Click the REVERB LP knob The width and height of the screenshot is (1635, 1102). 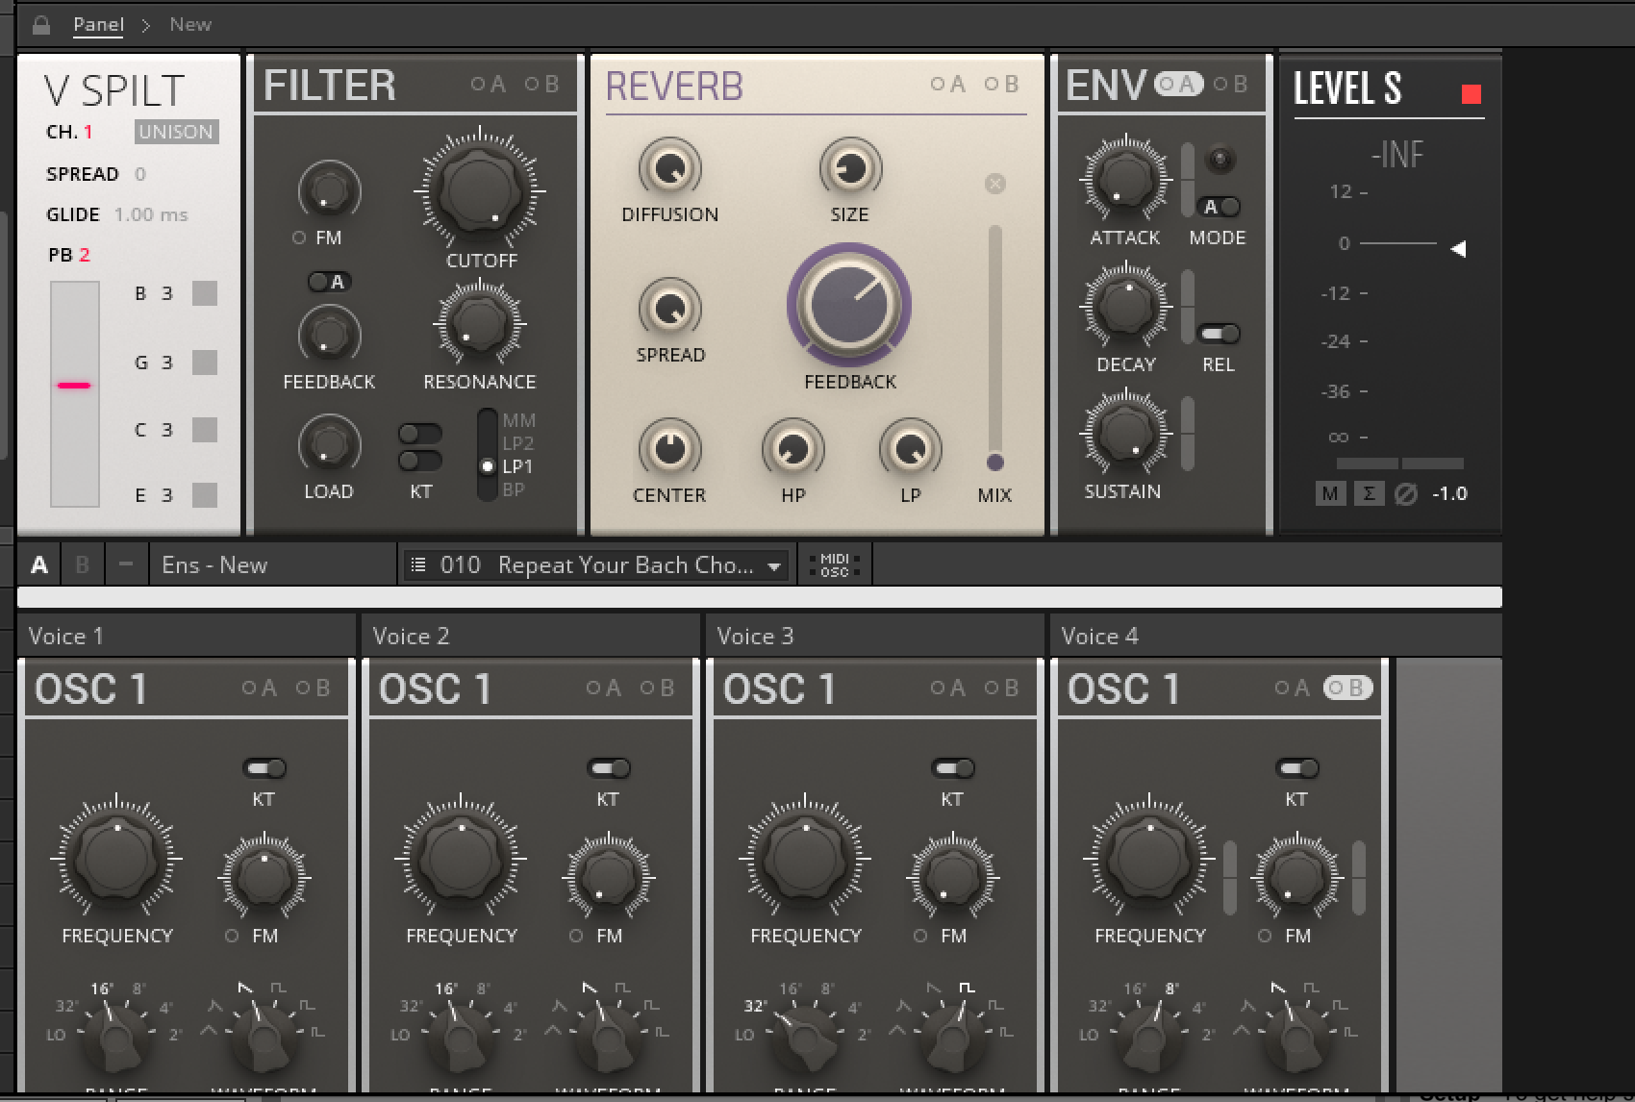[910, 448]
